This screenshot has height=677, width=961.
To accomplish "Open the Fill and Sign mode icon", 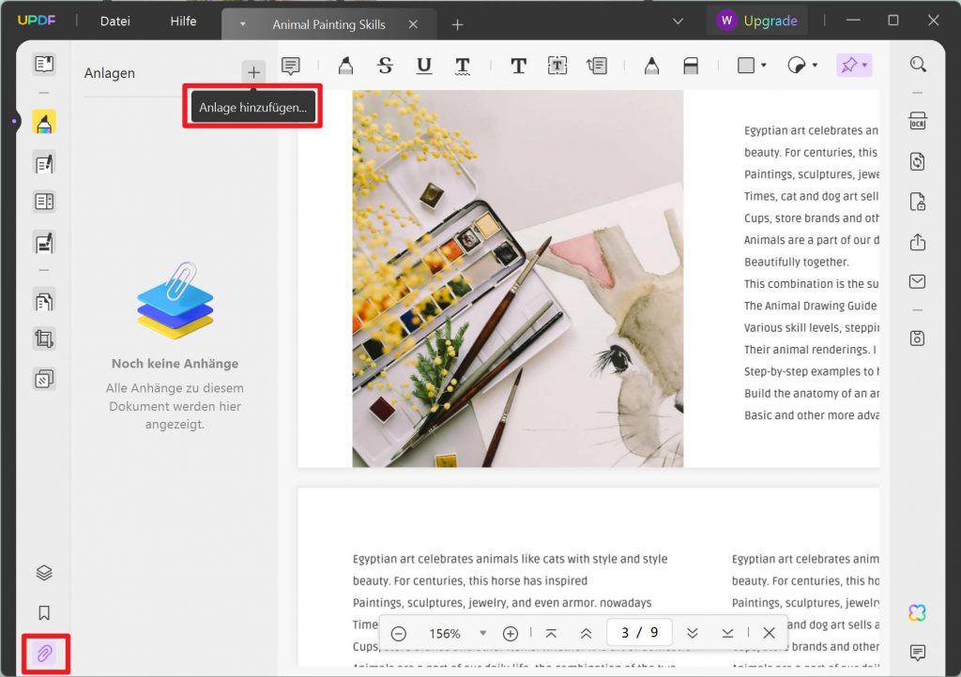I will click(44, 243).
